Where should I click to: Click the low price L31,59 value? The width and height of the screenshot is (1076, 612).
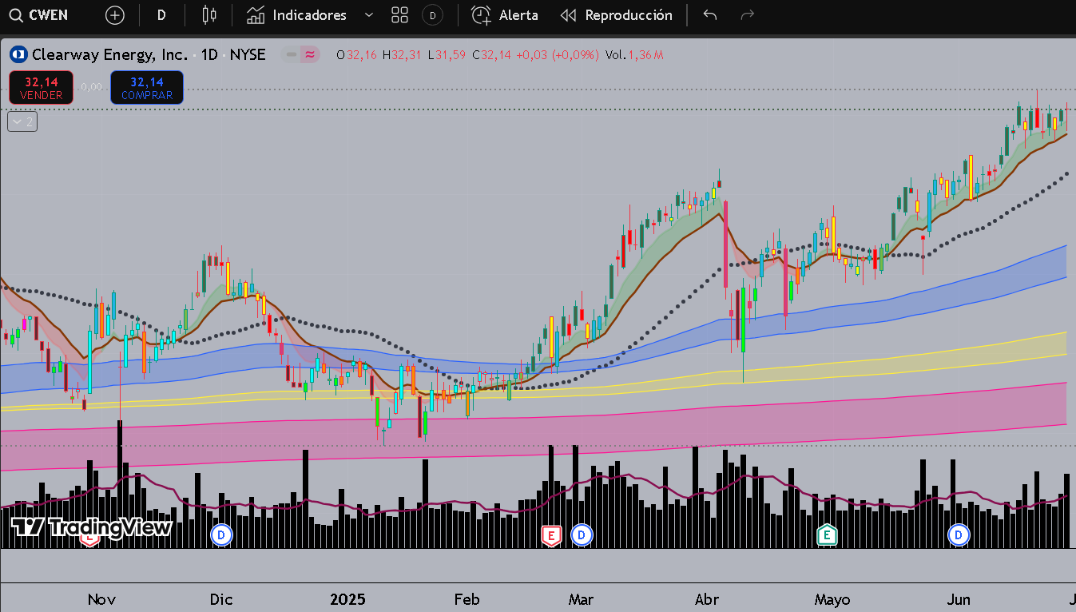pyautogui.click(x=447, y=55)
